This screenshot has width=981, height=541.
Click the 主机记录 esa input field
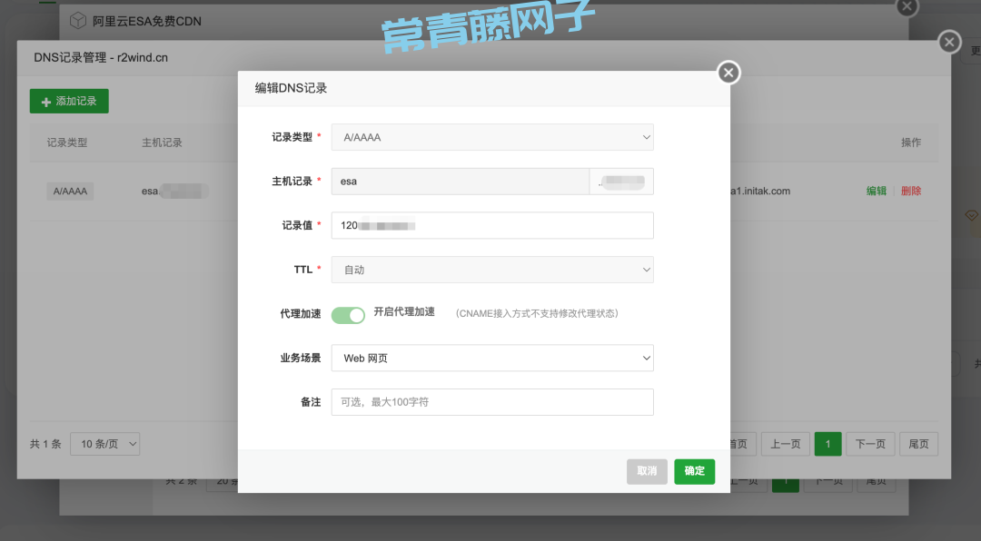460,182
